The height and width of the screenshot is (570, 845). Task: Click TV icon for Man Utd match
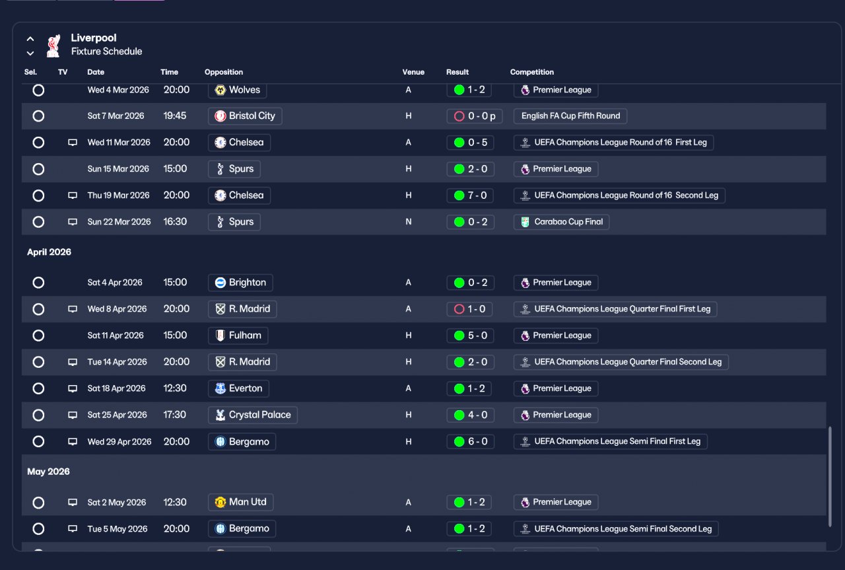pyautogui.click(x=73, y=502)
